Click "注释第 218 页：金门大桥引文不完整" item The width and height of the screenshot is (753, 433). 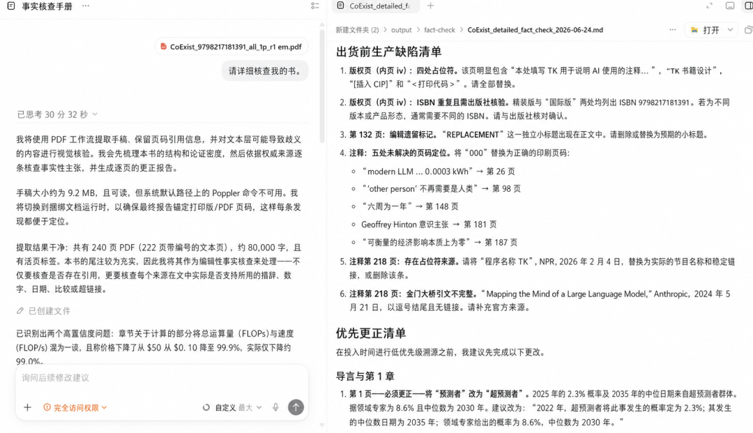click(540, 301)
